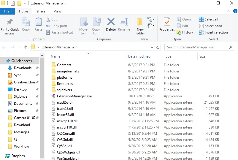Expand the Open dropdown arrow
238x160 pixels.
[x=193, y=19]
